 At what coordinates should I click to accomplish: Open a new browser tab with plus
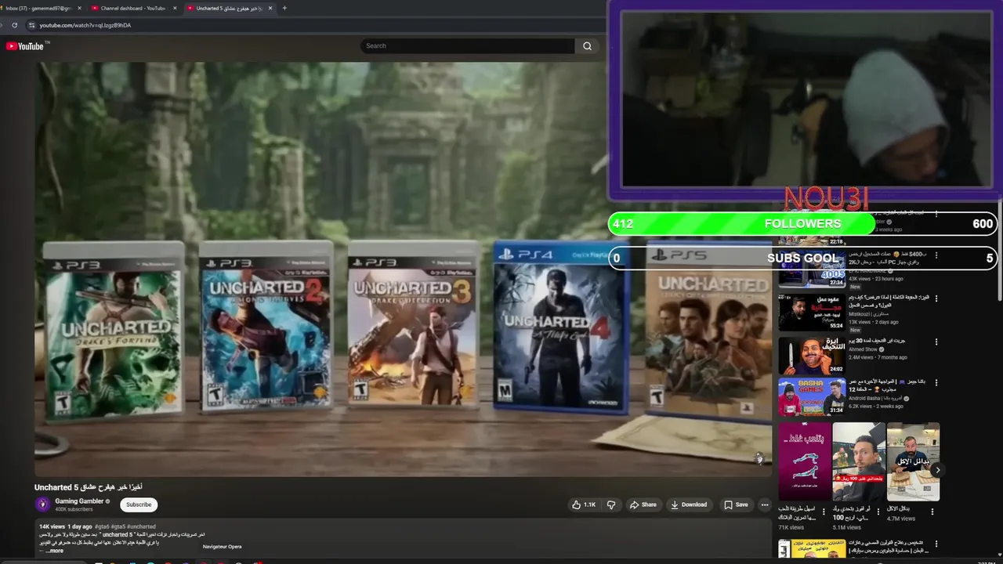click(284, 8)
